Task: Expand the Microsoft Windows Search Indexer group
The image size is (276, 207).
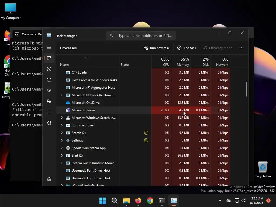Action: coord(62,118)
